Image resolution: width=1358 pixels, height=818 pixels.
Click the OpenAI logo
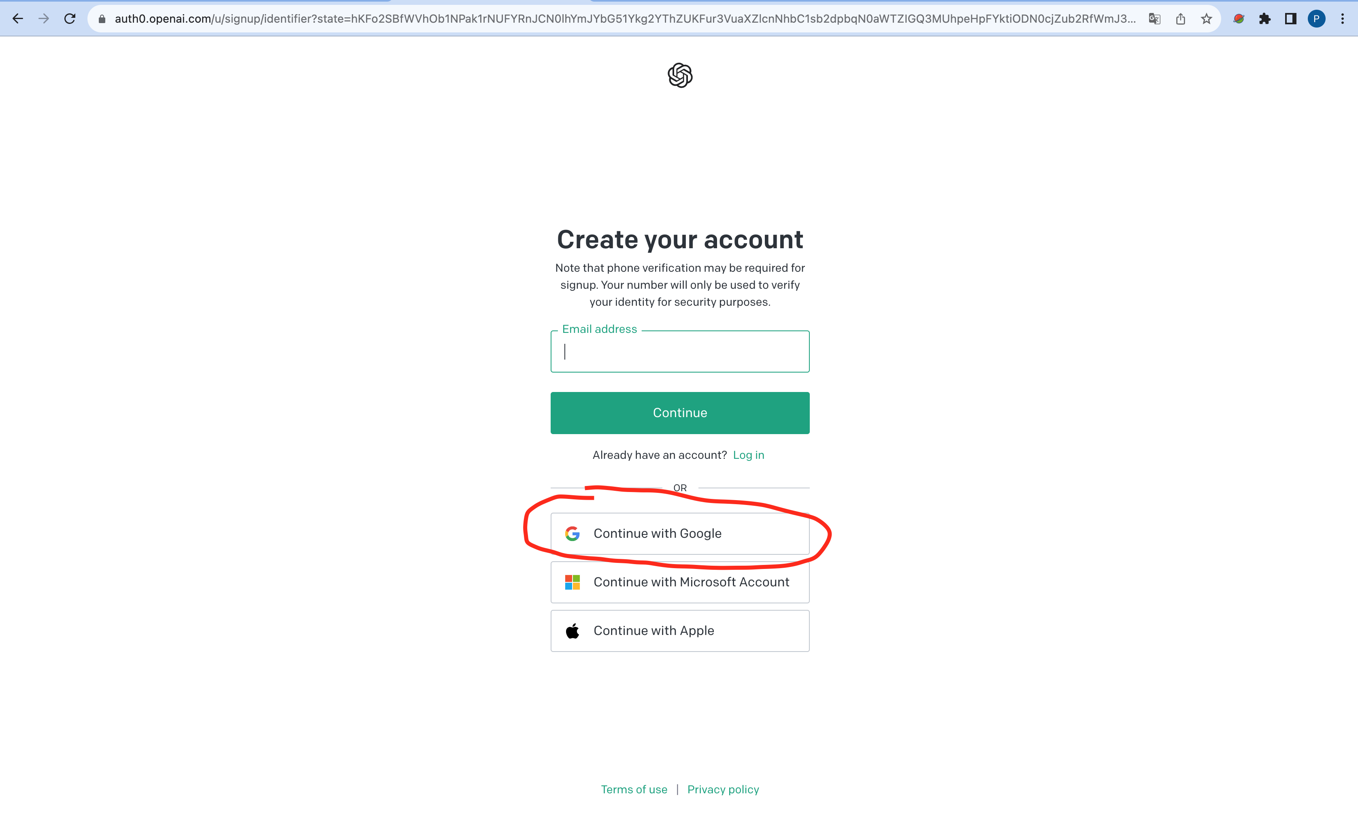679,75
